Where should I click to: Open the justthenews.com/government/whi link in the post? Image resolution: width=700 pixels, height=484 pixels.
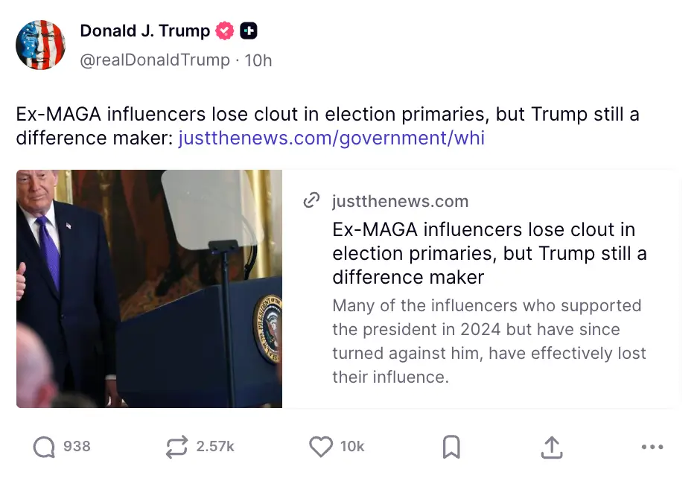tap(331, 138)
